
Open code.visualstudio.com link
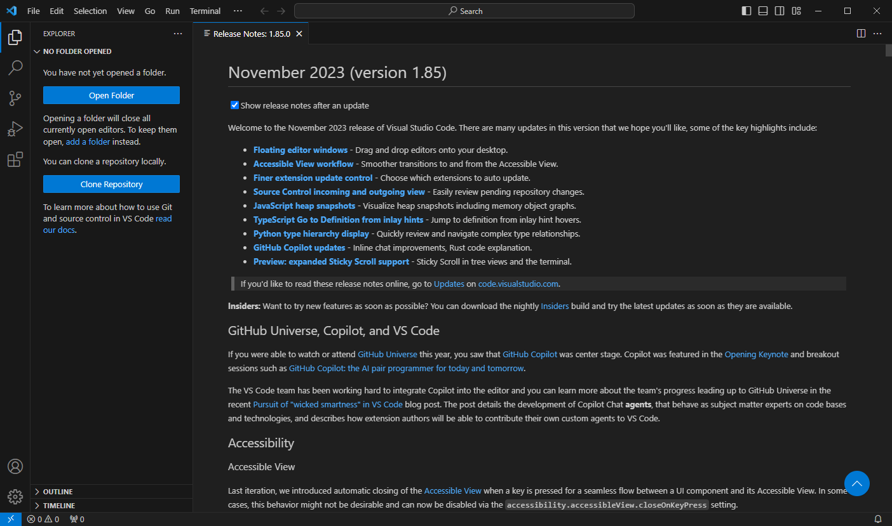coord(518,284)
